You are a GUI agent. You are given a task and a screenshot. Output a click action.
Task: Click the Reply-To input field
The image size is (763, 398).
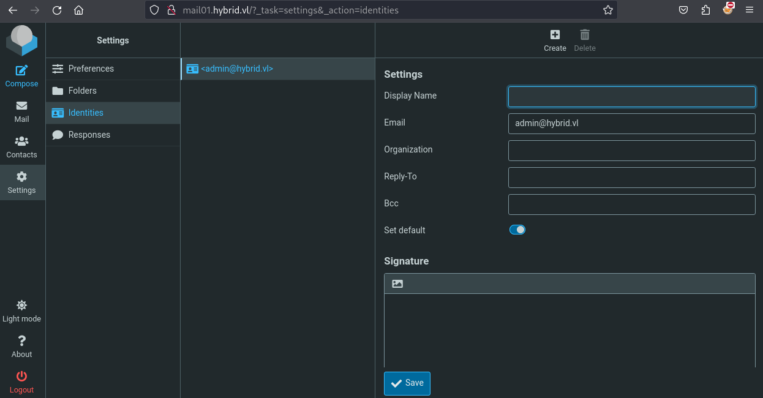(632, 177)
